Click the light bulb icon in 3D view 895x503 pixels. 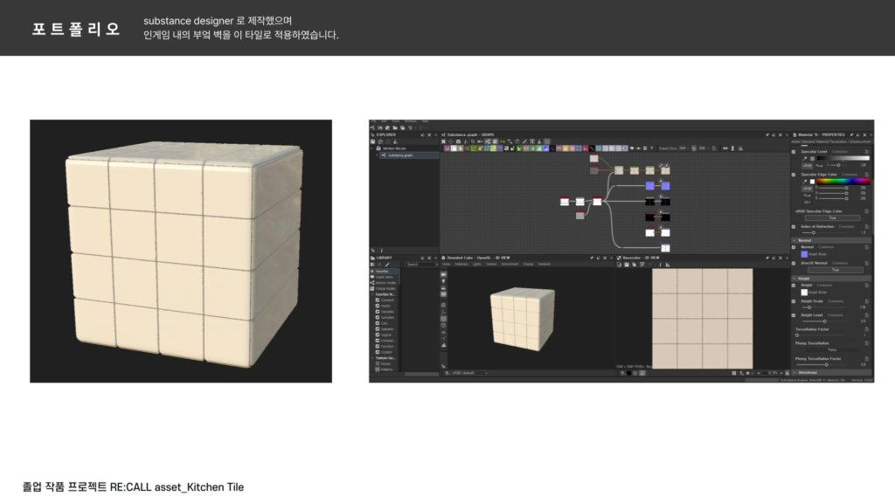pyautogui.click(x=444, y=280)
